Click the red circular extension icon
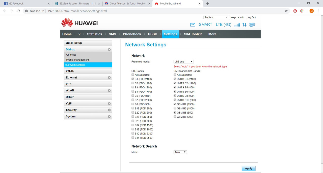This screenshot has width=323, height=173. click(x=302, y=11)
